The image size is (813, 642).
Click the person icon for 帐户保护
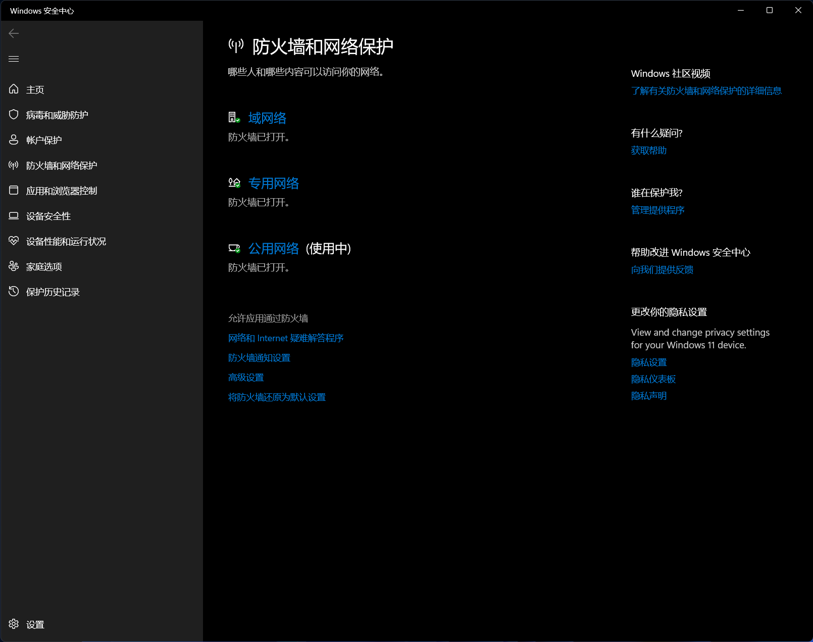point(14,140)
